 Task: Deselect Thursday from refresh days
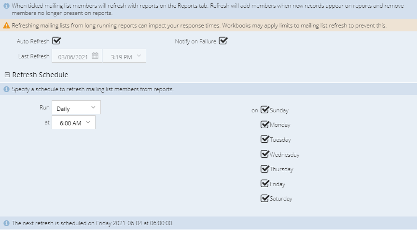coord(265,169)
